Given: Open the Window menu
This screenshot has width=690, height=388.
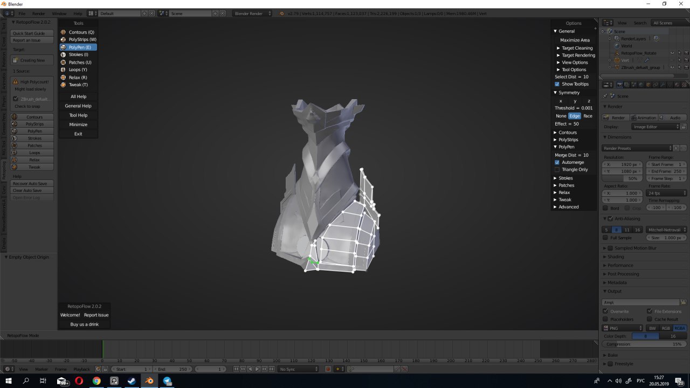Looking at the screenshot, I should tap(59, 13).
